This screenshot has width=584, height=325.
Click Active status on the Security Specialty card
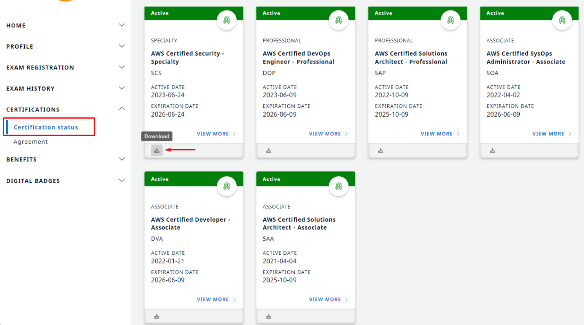pyautogui.click(x=160, y=13)
